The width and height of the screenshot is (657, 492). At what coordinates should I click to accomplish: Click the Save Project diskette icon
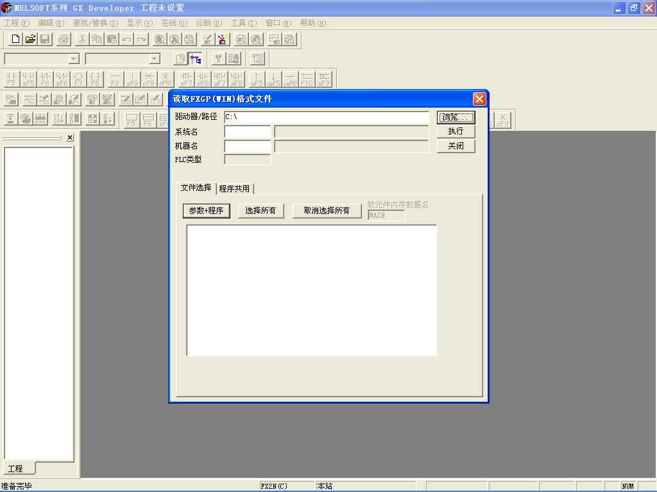[45, 39]
